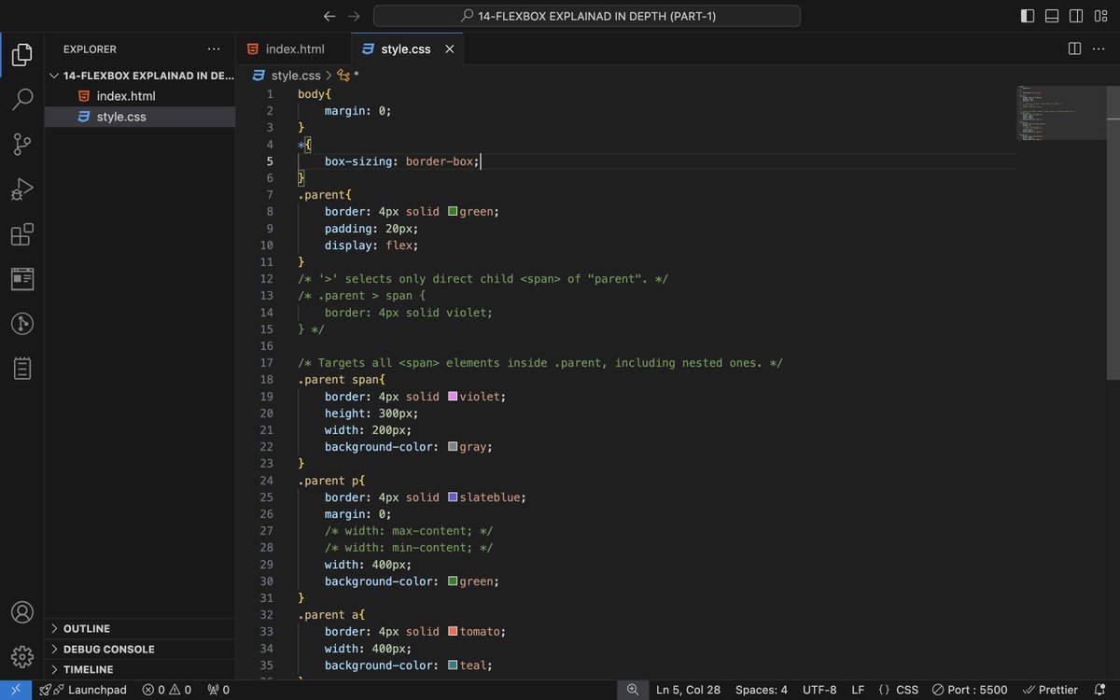1120x700 pixels.
Task: Change encoding via UTF-8 status item
Action: coord(819,690)
